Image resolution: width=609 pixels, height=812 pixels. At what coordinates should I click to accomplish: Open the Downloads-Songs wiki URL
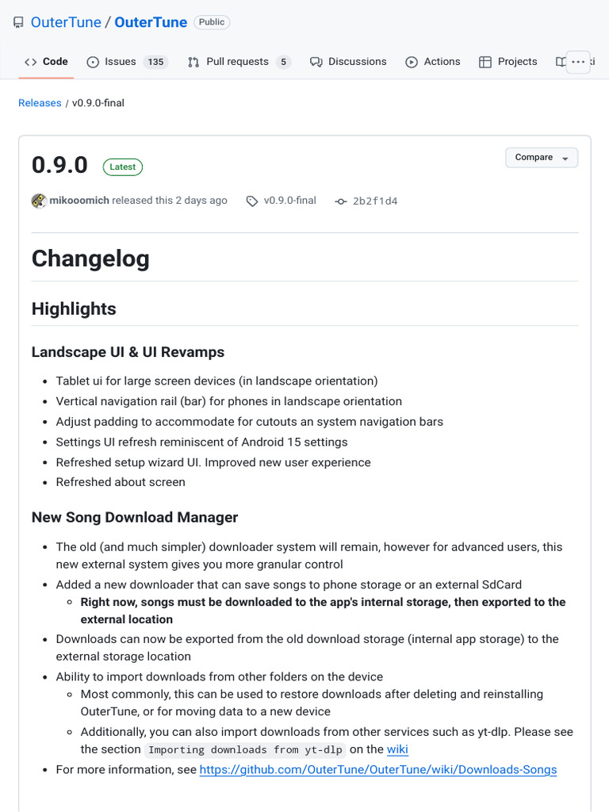click(378, 769)
